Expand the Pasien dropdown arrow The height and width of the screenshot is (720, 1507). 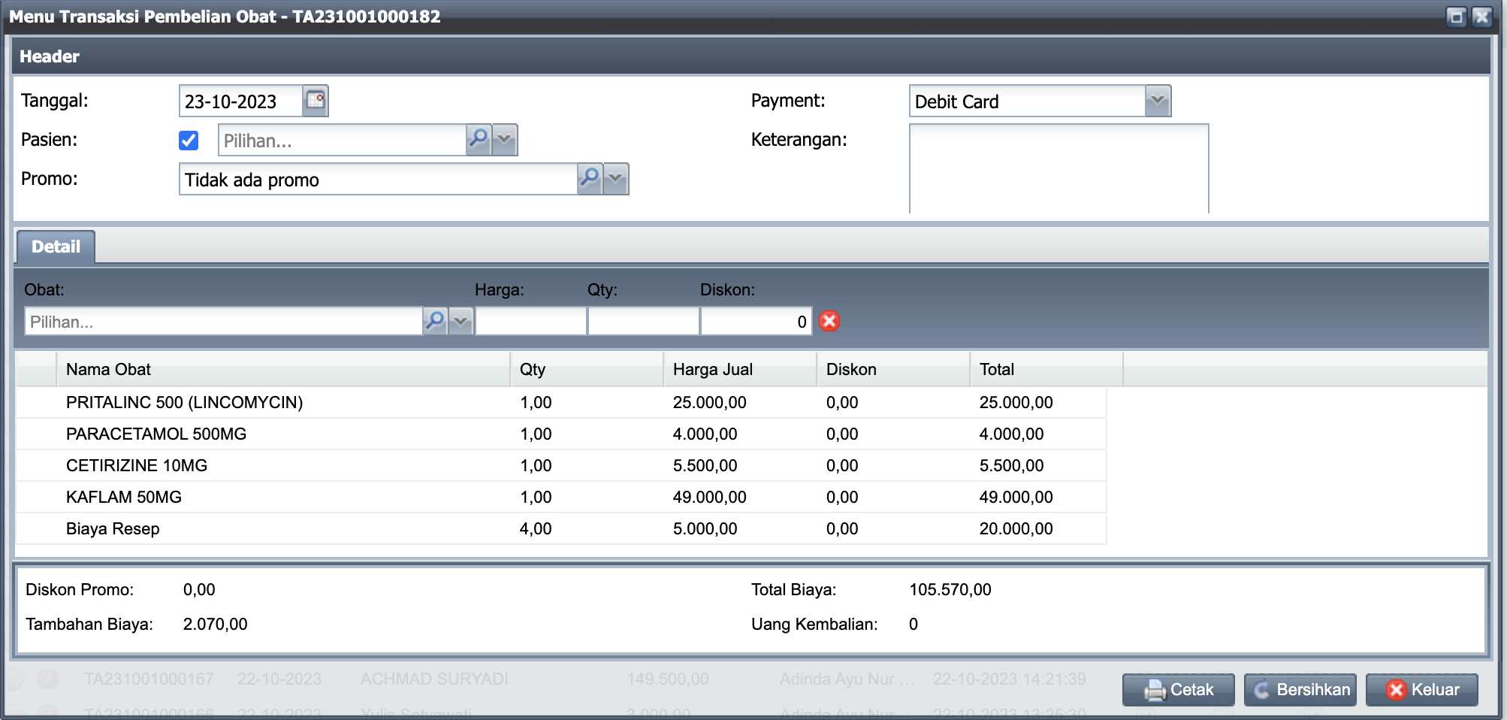pyautogui.click(x=505, y=140)
